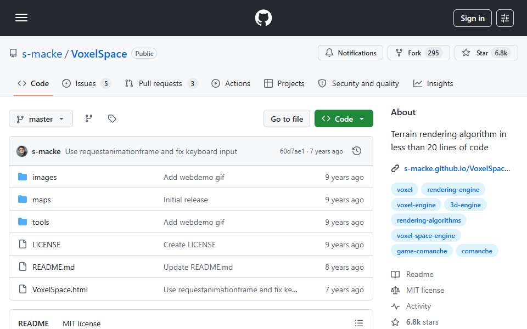Viewport: 527px width, 329px height.
Task: Open the MIT license sidebar link
Action: point(418,291)
